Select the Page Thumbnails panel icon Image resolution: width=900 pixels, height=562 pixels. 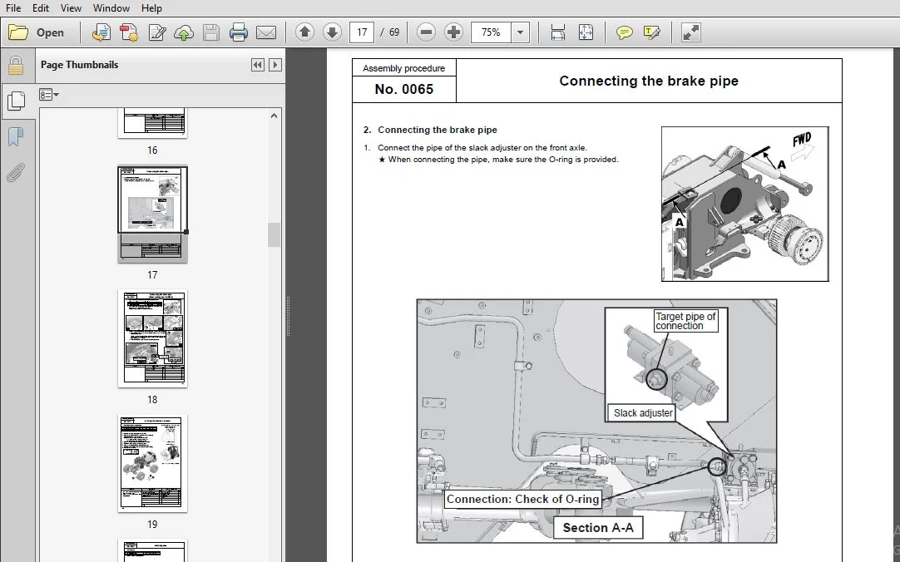16,101
